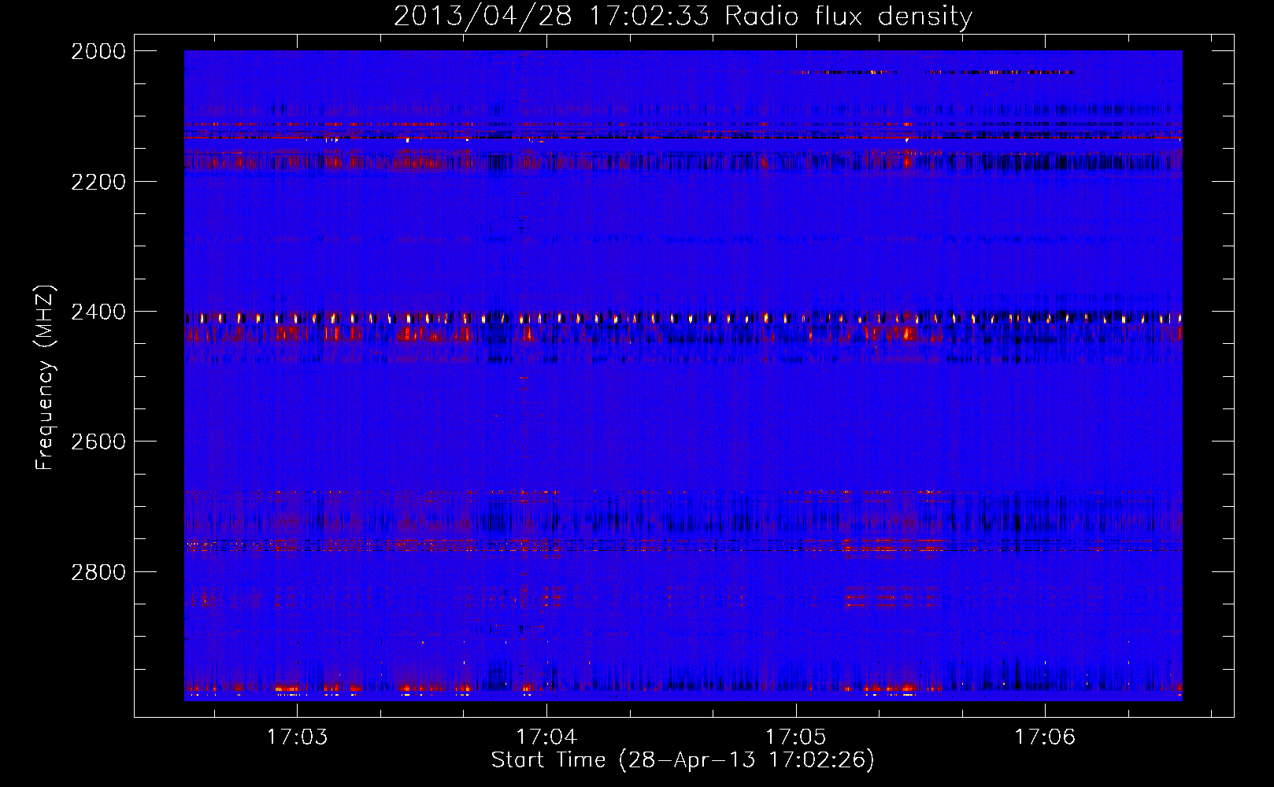Click the 17:06 time tick label

(x=1045, y=737)
